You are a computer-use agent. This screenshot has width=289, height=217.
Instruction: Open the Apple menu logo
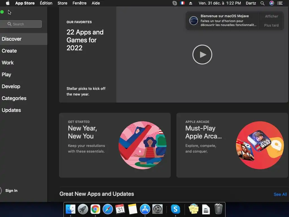pyautogui.click(x=8, y=3)
